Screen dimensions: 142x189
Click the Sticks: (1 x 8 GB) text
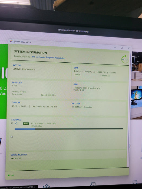(x=19, y=92)
